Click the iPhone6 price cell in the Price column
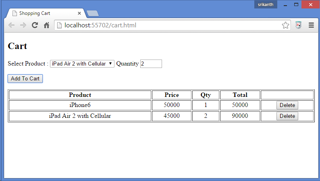This screenshot has width=320, height=181. 172,105
